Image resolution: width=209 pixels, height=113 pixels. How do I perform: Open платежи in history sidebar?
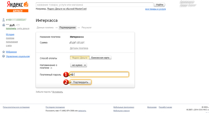pyautogui.click(x=10, y=38)
